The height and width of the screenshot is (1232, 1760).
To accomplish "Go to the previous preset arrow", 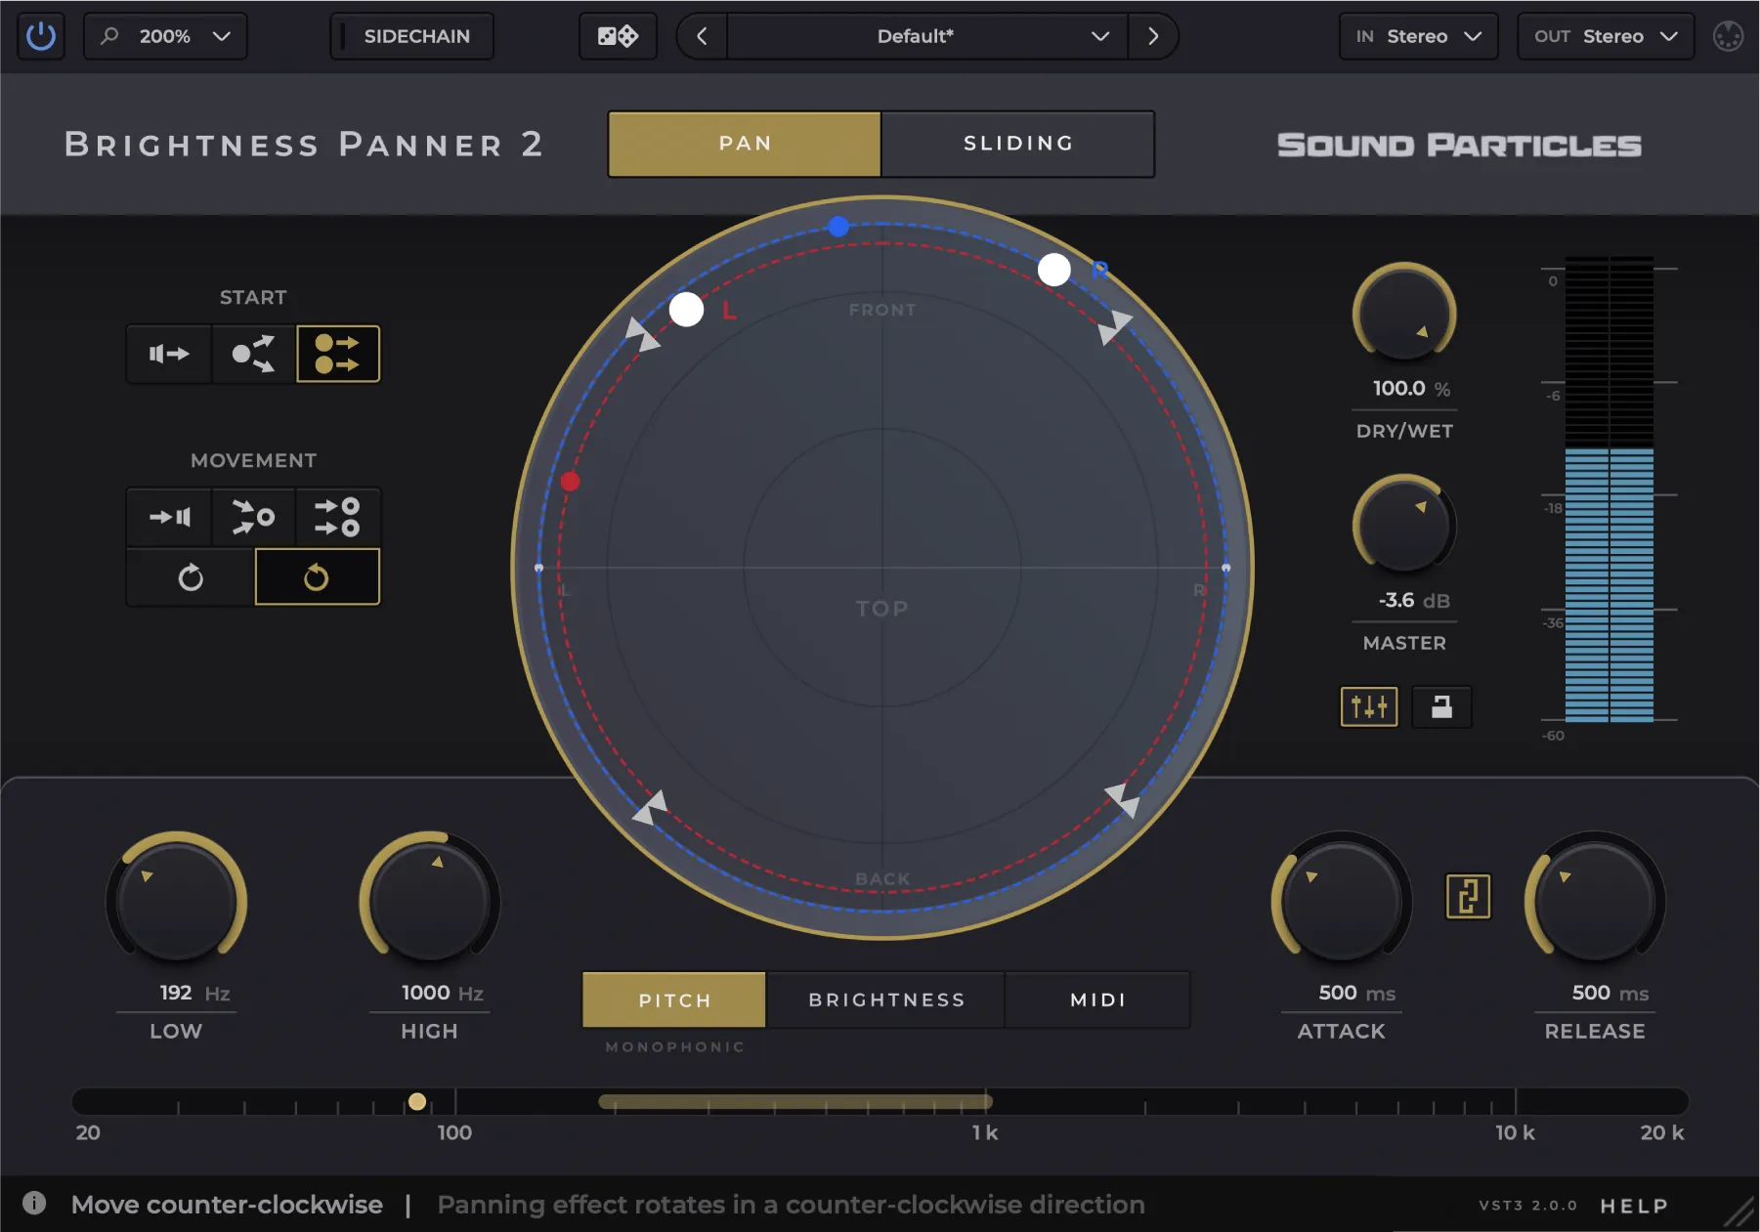I will click(x=702, y=36).
